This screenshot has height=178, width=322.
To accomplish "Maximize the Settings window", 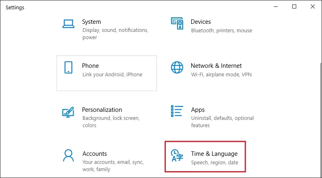I will (x=294, y=6).
